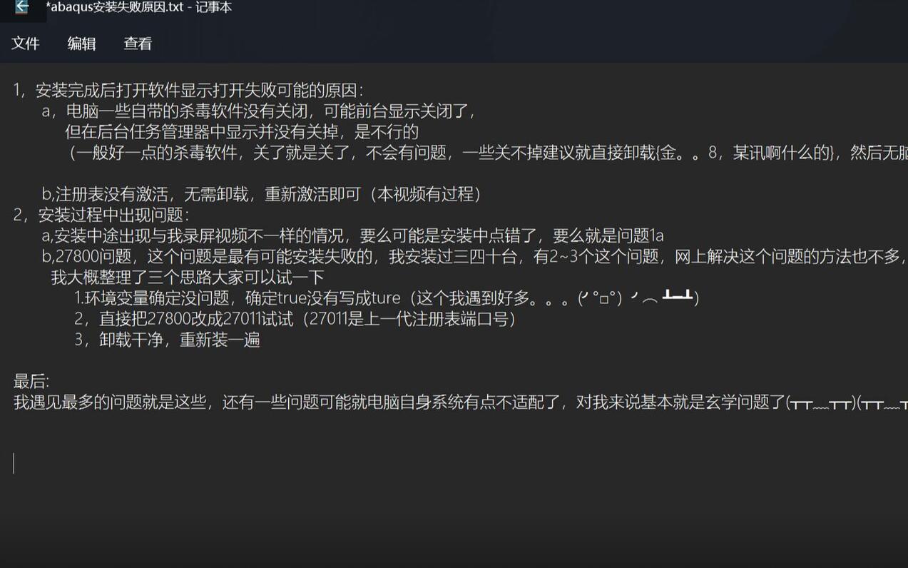The width and height of the screenshot is (908, 568).
Task: Click the line 我遇见最多的问题就是这些
Action: (460, 402)
